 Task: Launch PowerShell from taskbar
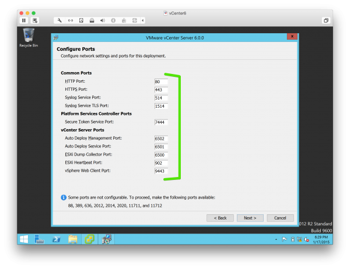tap(56, 239)
